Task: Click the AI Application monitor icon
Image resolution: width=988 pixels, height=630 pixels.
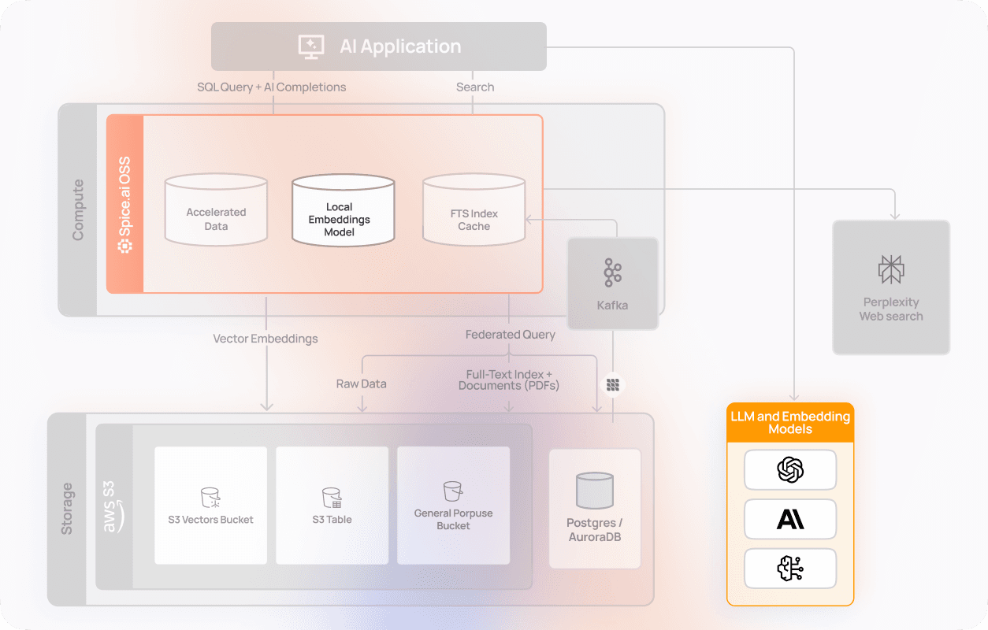Action: (x=310, y=46)
